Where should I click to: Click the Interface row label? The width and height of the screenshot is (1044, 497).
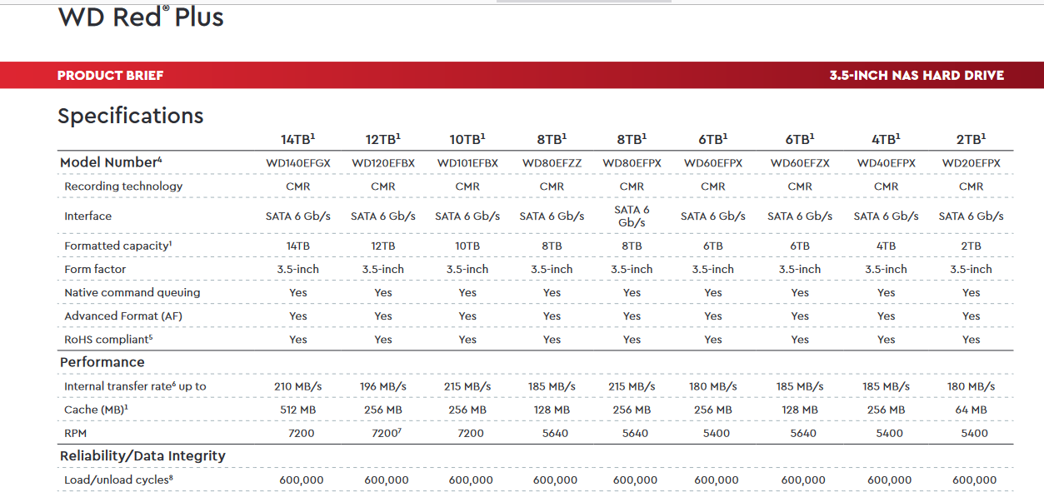click(87, 216)
